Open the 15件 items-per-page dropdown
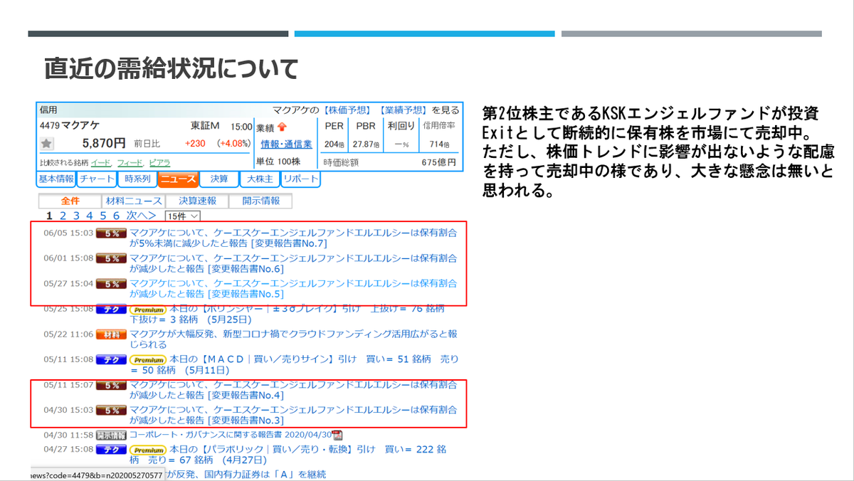 (183, 216)
